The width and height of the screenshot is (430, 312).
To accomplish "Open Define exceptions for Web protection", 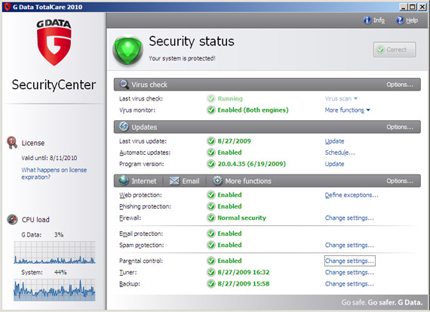I will click(352, 195).
